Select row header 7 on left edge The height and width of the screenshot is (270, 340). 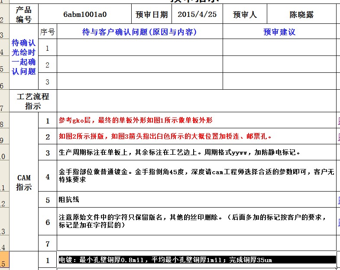[x=5, y=101]
